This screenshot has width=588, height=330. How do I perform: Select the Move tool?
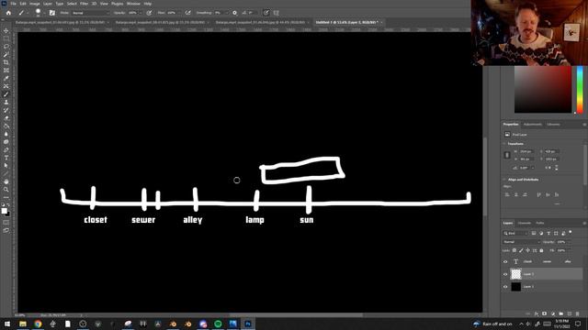click(6, 30)
